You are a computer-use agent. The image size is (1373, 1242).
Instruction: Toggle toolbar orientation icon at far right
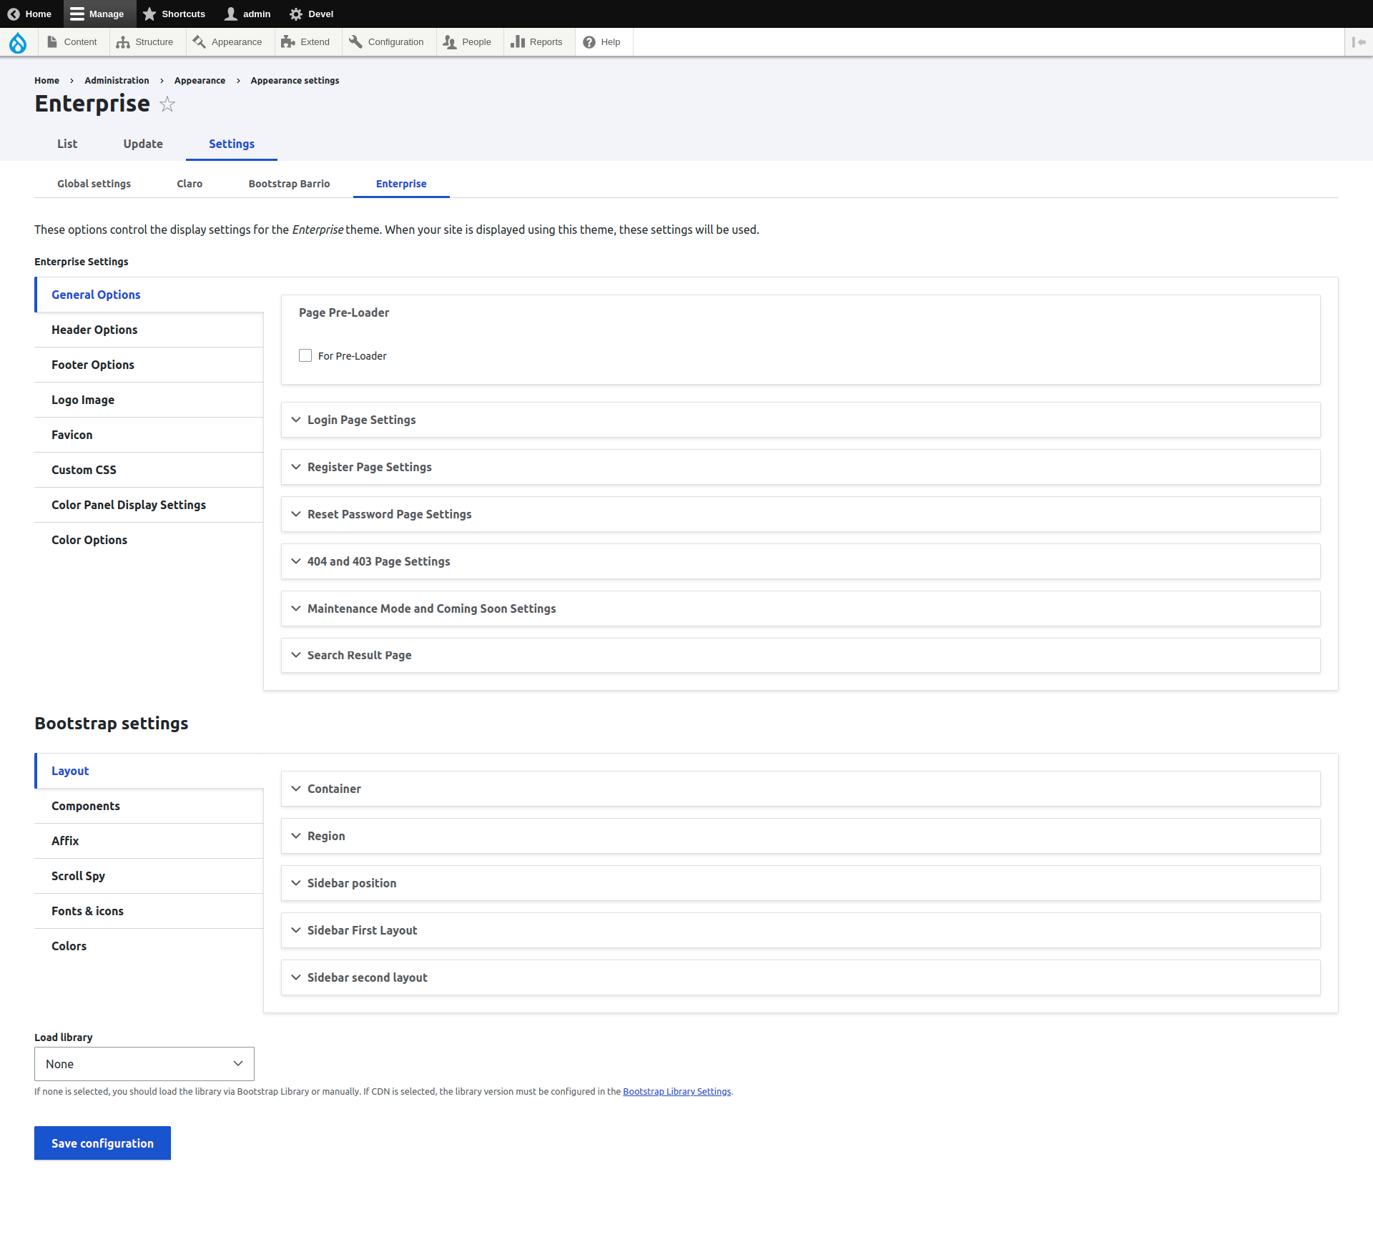point(1359,42)
